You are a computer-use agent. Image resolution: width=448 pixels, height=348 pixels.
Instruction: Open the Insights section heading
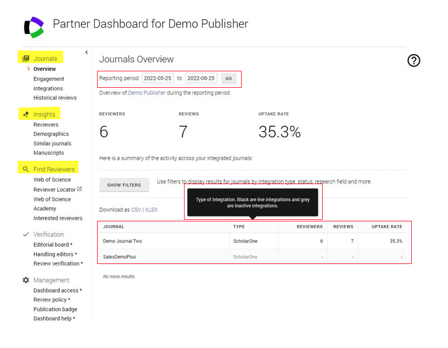tap(44, 114)
